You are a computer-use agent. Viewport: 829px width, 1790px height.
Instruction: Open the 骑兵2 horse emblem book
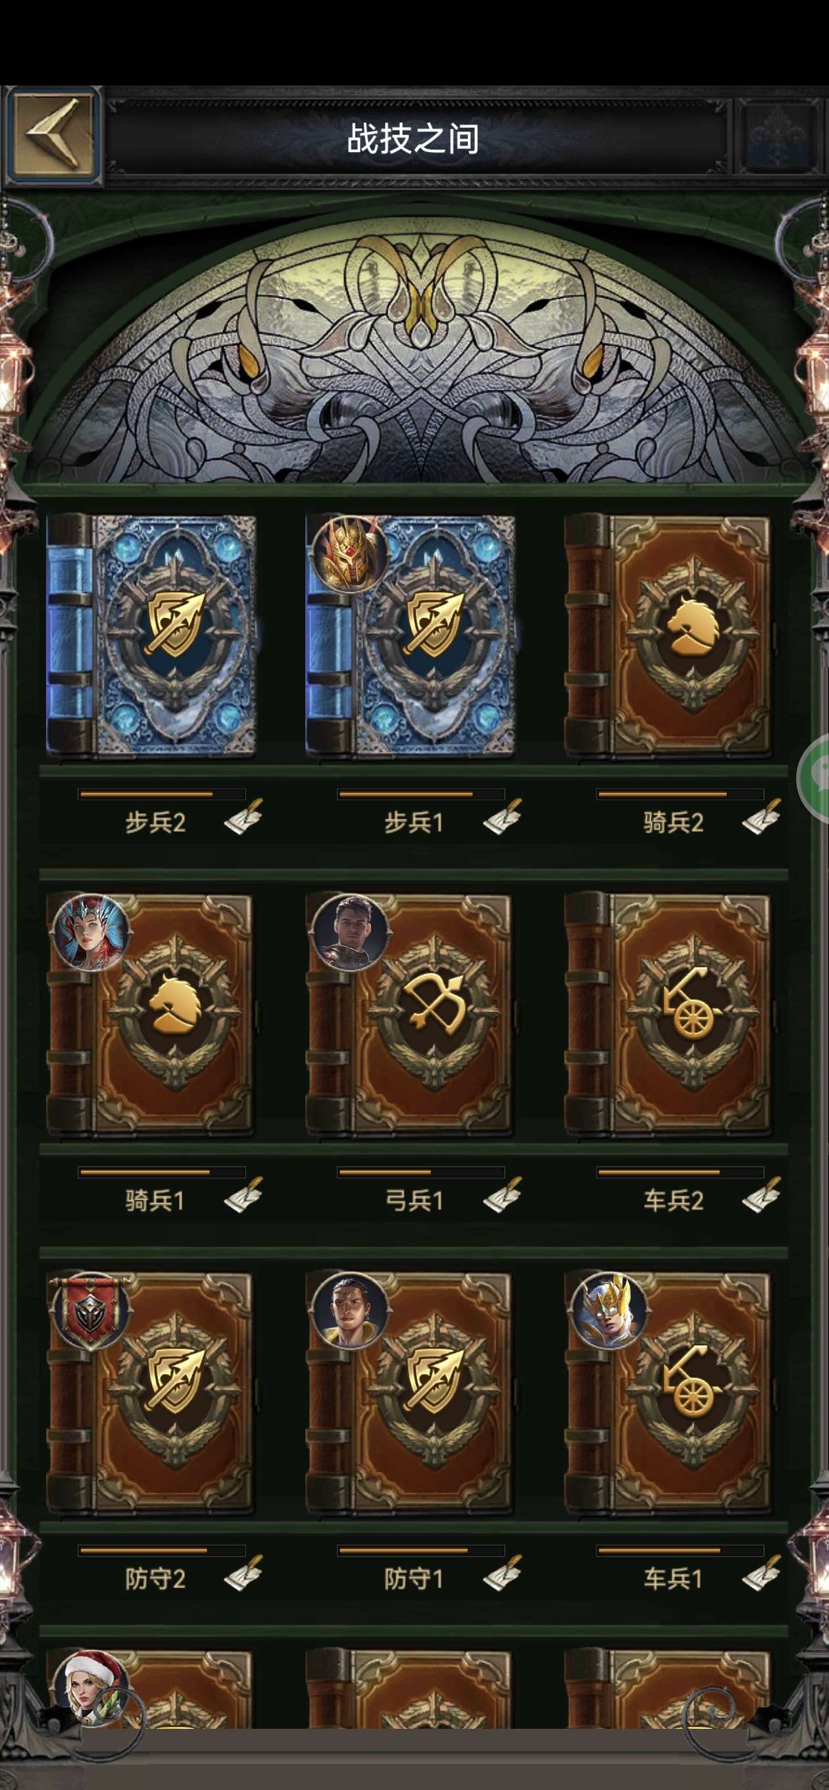668,635
